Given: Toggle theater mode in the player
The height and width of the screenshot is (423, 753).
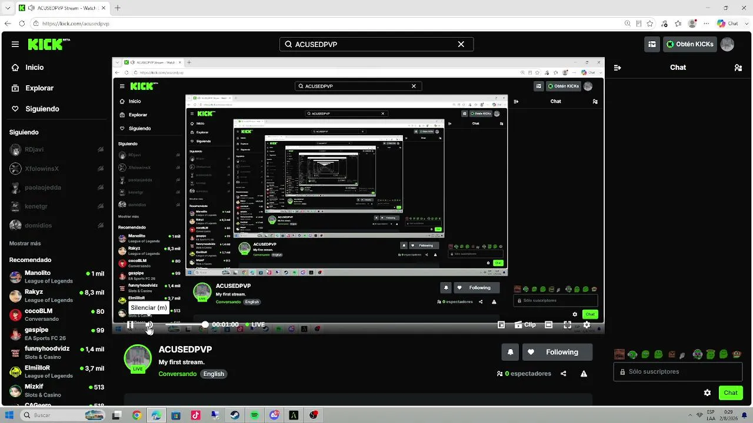Looking at the screenshot, I should (548, 324).
